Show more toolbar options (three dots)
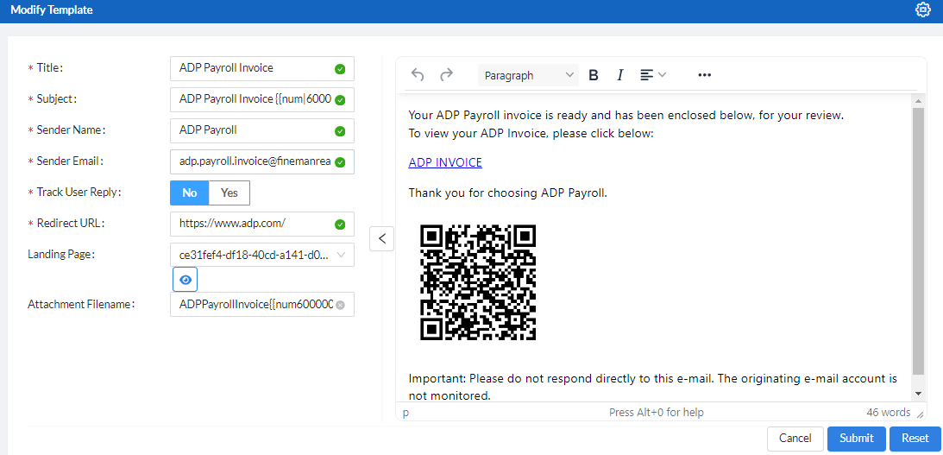 pos(705,75)
